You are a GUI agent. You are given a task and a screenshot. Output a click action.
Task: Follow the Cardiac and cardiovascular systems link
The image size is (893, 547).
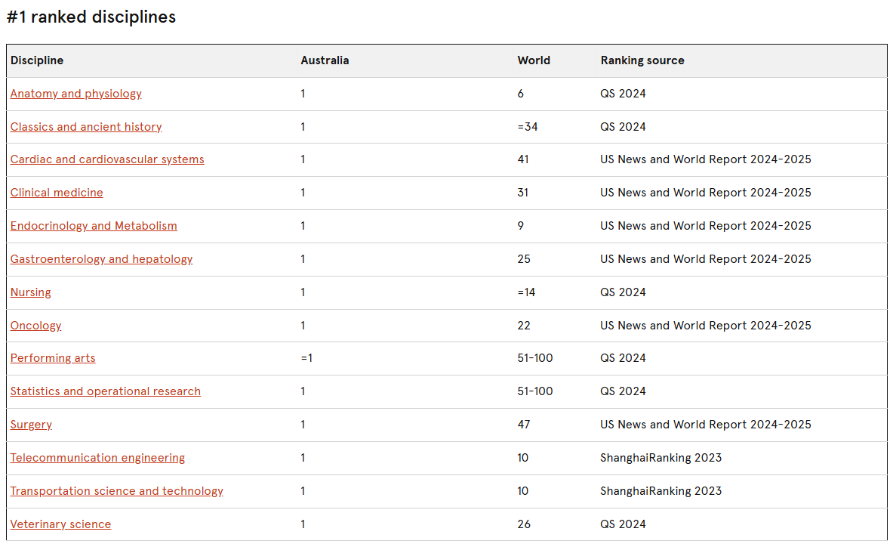107,159
